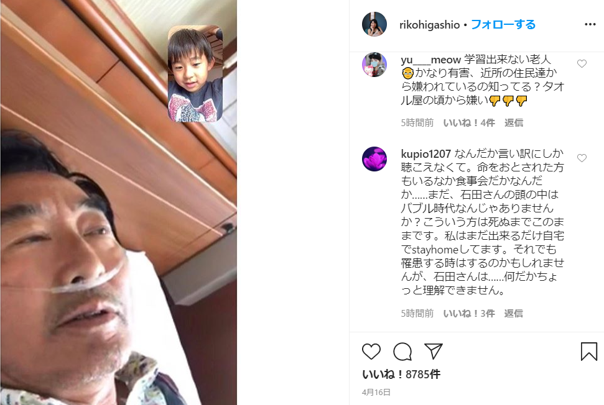Open the rikohigashio username link
The height and width of the screenshot is (405, 604).
pos(429,25)
